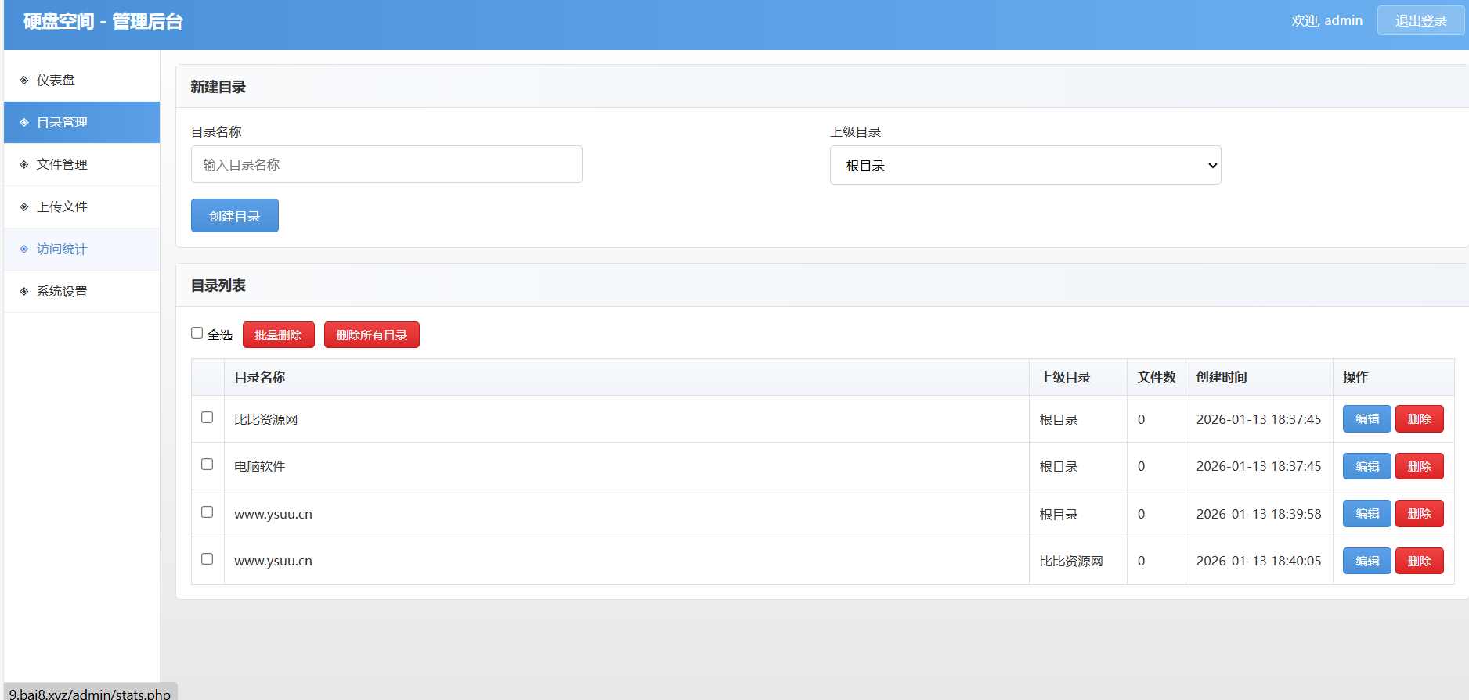This screenshot has height=700, width=1469.
Task: Click the diamond icon beside 目录管理
Action: tap(24, 123)
